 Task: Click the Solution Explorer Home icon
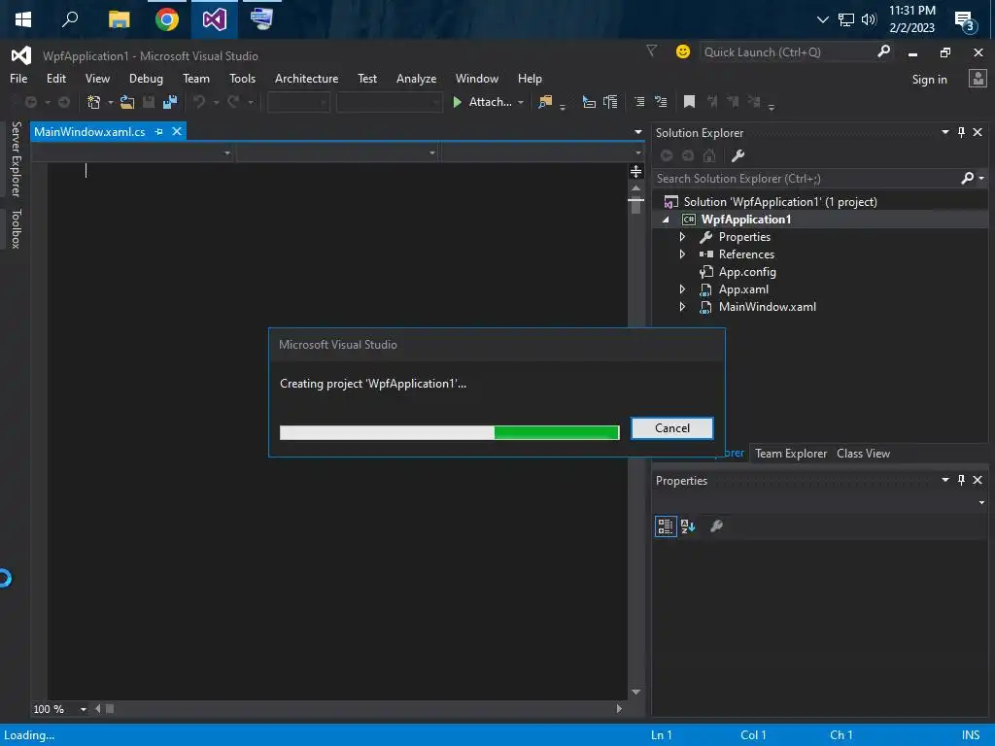point(709,155)
